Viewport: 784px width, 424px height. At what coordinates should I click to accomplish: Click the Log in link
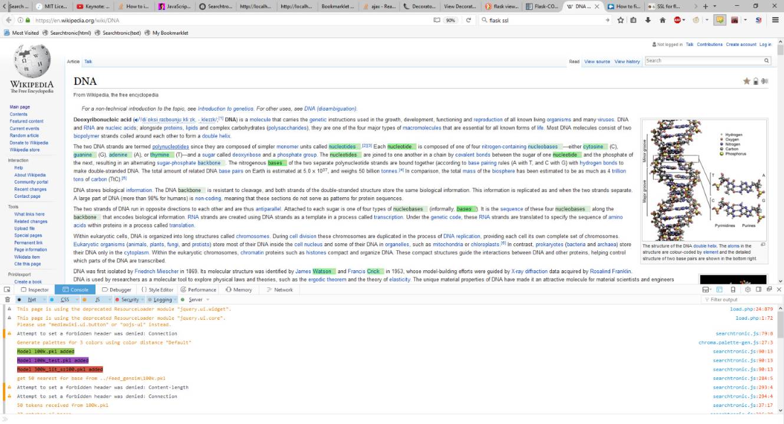pos(765,45)
